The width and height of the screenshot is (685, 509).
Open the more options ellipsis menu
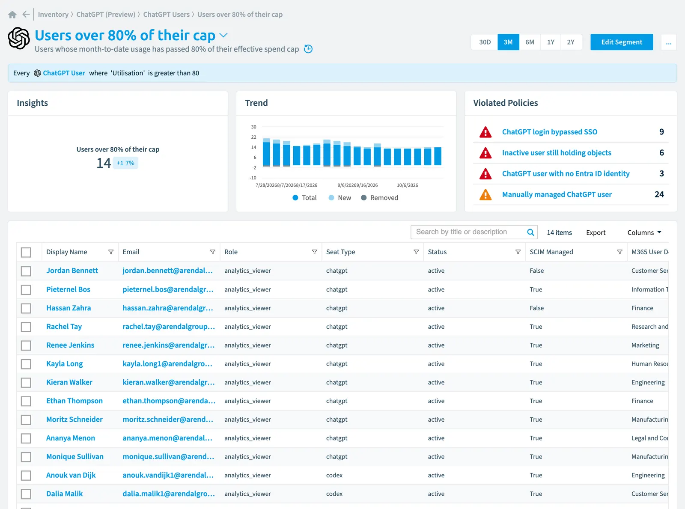tap(669, 42)
